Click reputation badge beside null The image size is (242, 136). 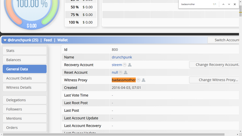pyautogui.click(x=120, y=72)
